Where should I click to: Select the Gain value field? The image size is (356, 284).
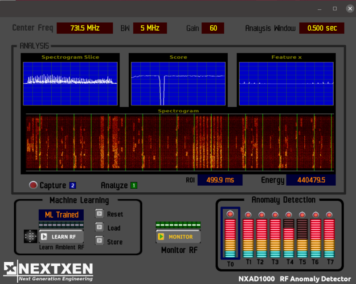[213, 28]
